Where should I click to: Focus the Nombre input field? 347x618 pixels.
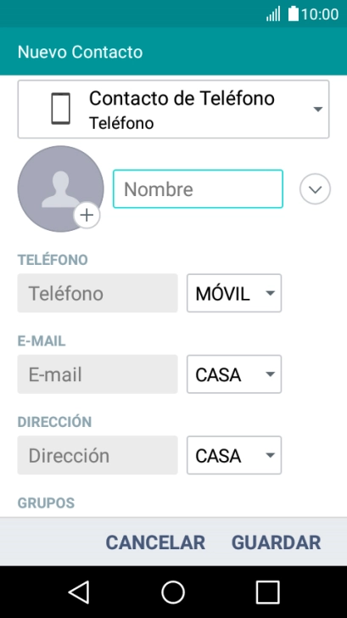(x=198, y=188)
